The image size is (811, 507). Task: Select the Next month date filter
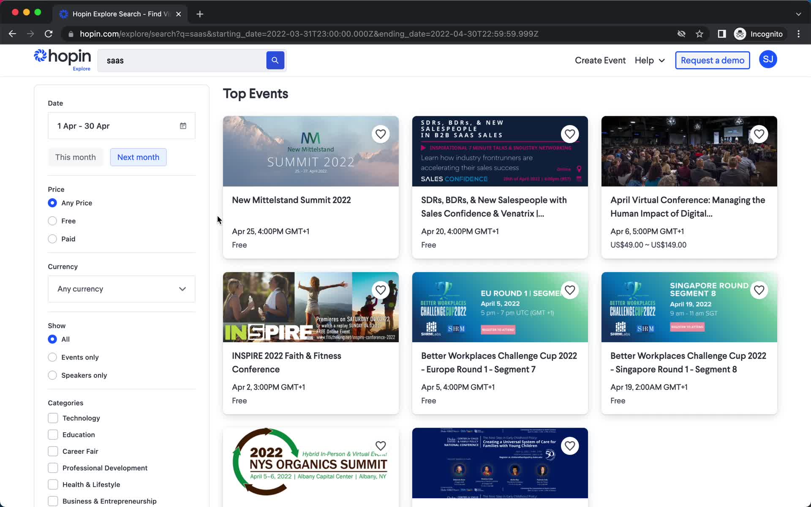(138, 157)
